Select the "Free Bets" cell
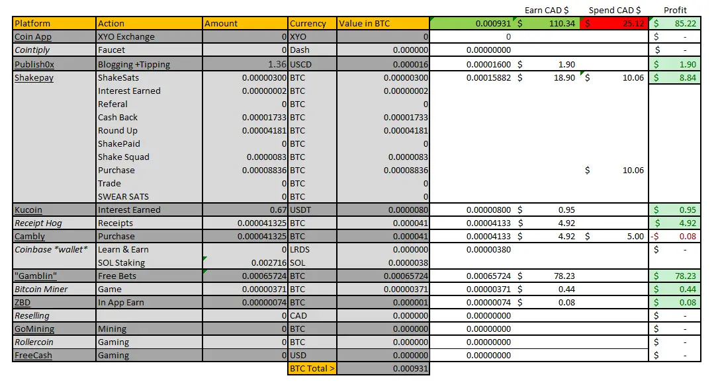This screenshot has width=718, height=388. 149,276
